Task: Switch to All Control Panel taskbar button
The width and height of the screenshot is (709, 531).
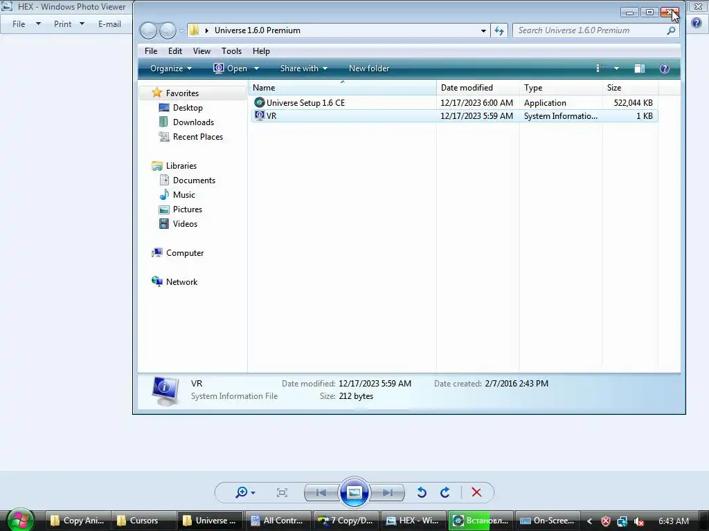Action: tap(278, 521)
